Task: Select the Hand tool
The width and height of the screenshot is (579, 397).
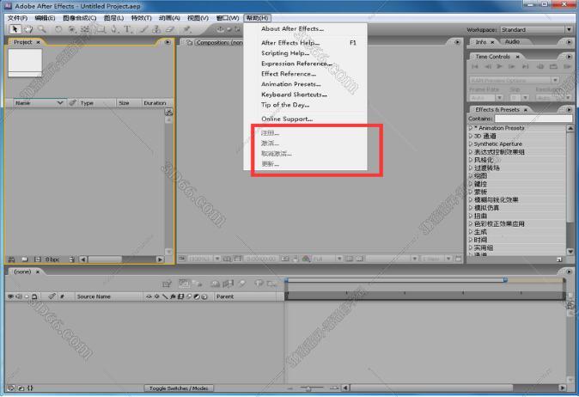Action: click(28, 29)
